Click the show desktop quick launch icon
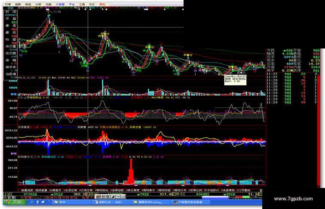The image size is (325, 209). click(37, 202)
